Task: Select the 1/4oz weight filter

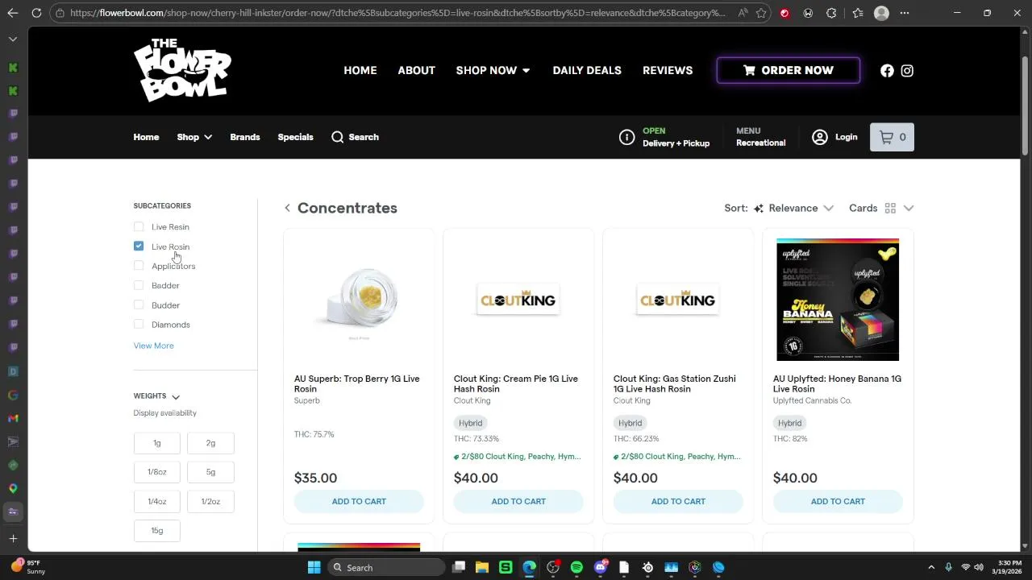Action: (156, 501)
